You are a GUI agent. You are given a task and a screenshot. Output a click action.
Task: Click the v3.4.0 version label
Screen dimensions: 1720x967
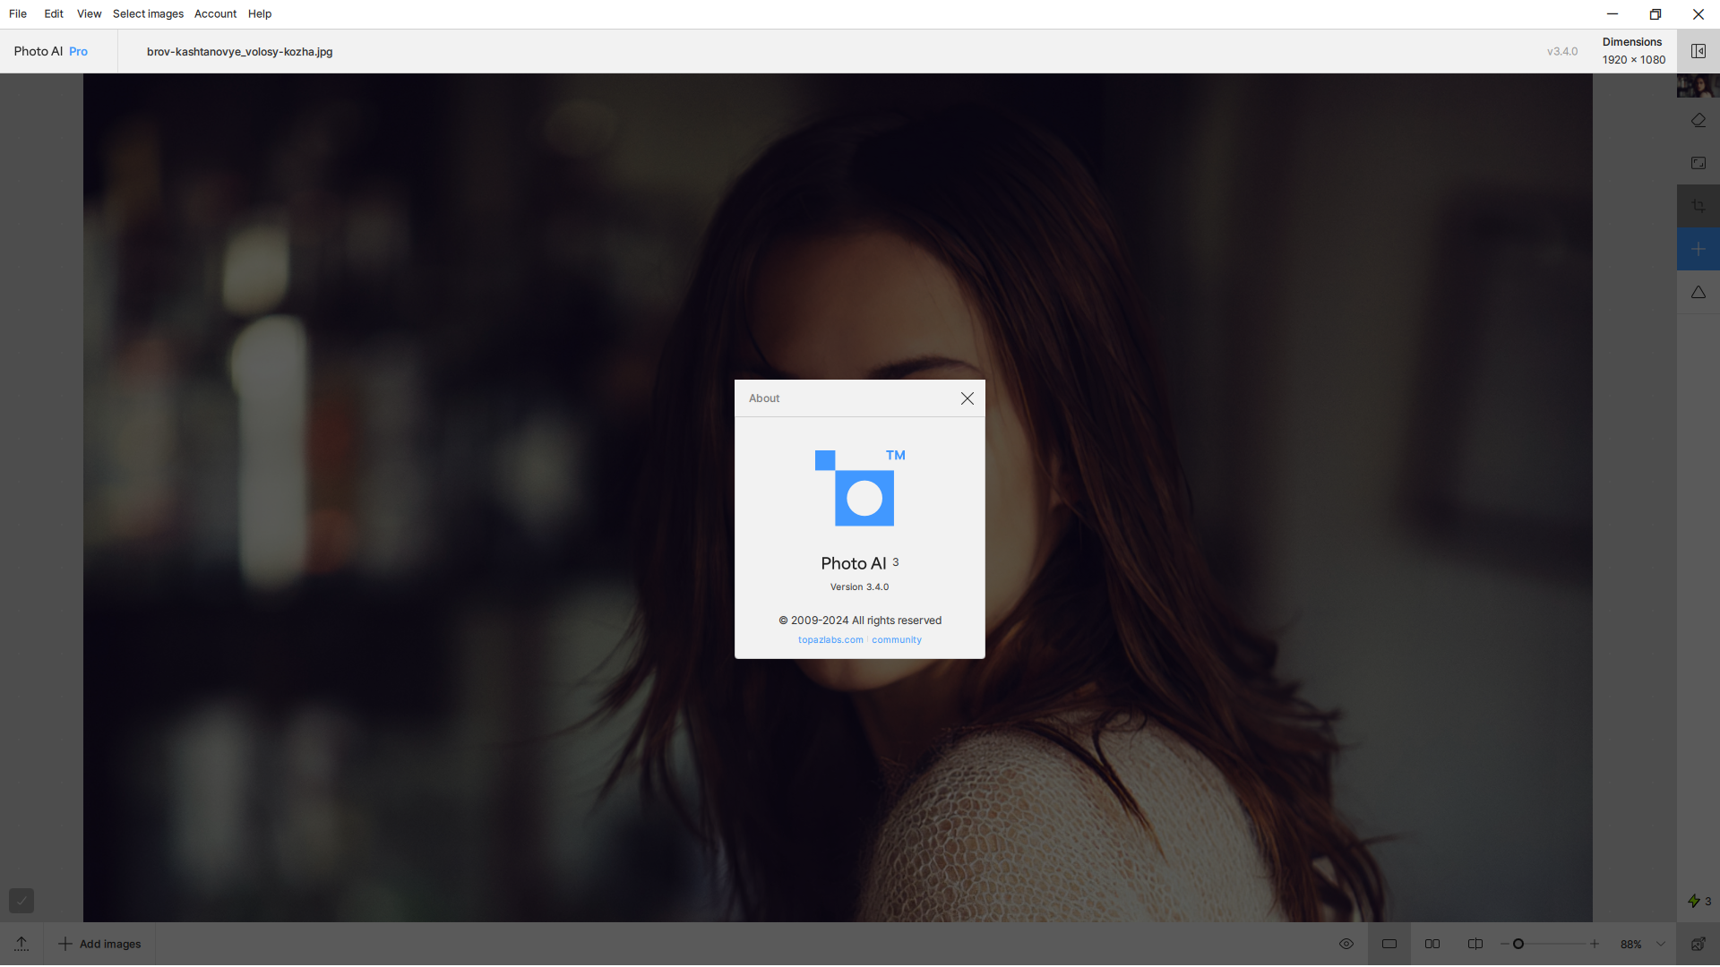[1561, 51]
